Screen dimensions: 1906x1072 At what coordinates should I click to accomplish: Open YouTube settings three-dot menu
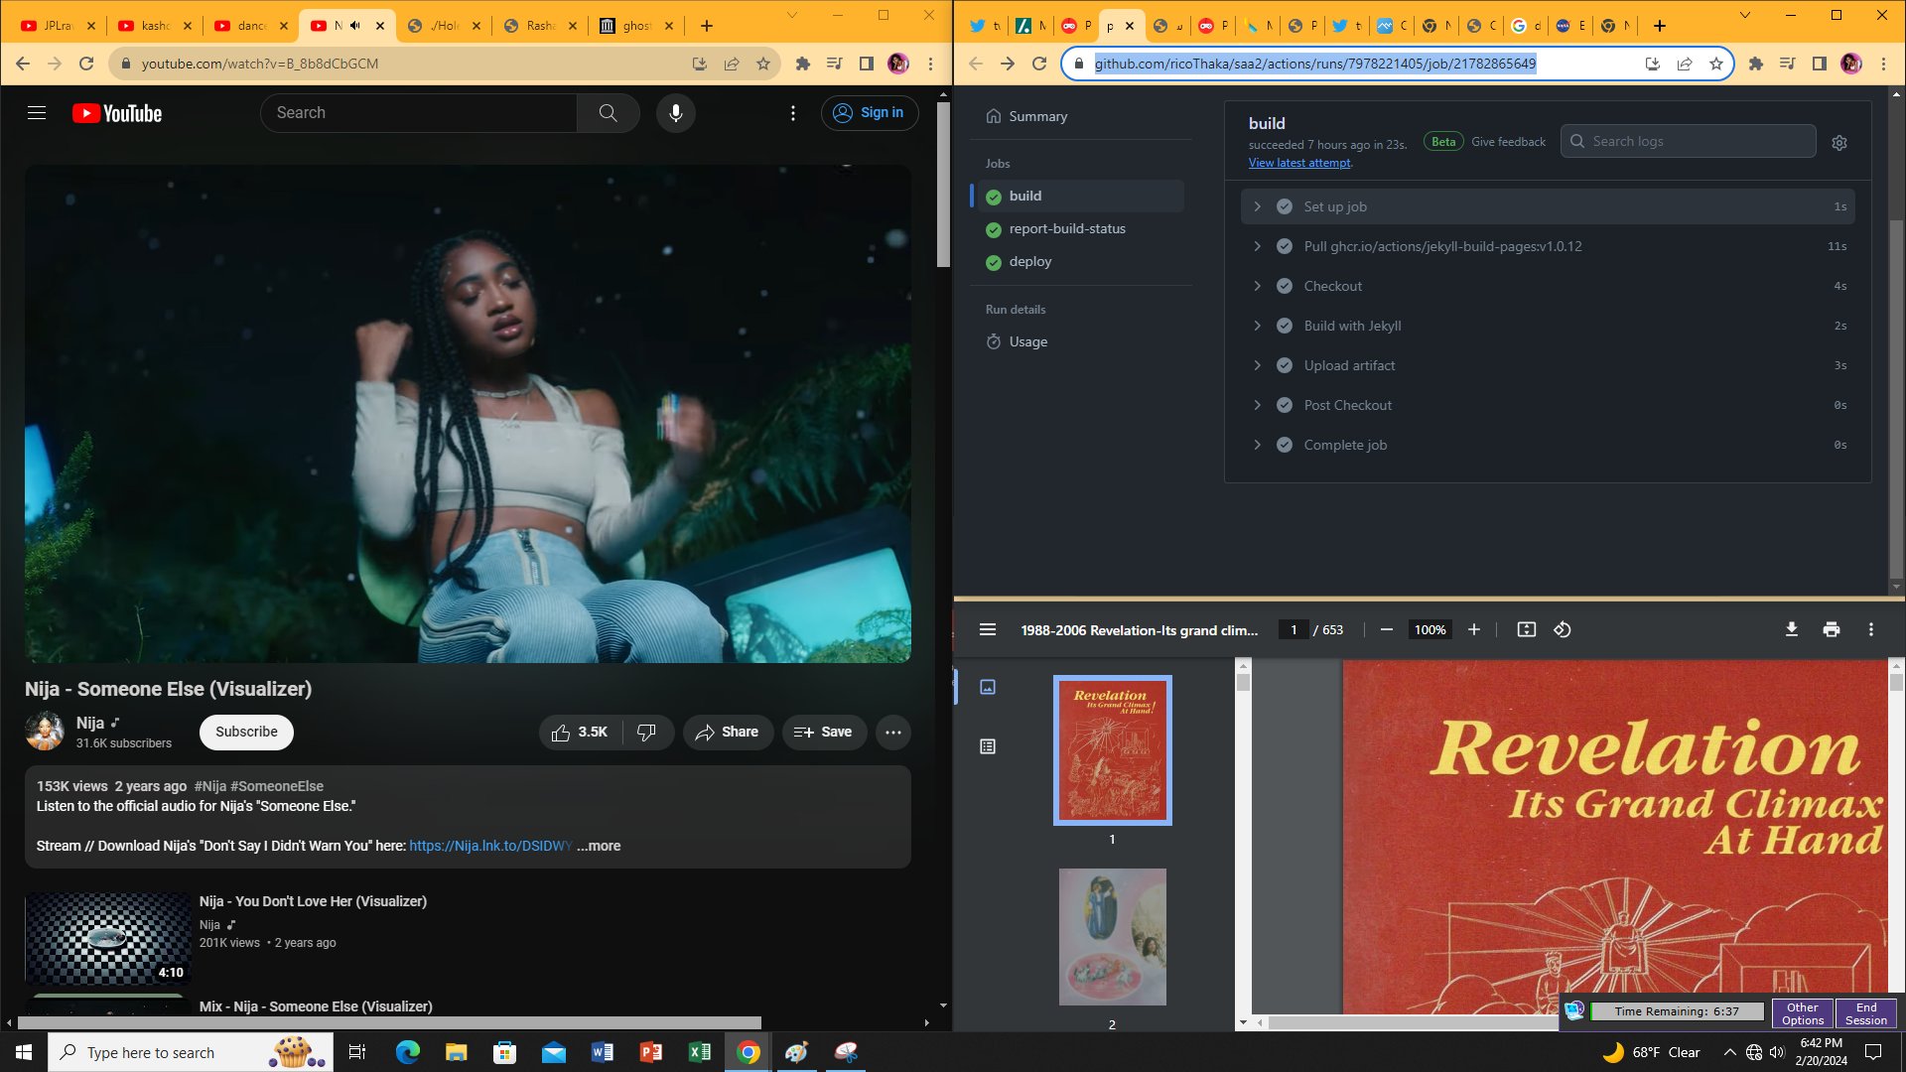(793, 113)
